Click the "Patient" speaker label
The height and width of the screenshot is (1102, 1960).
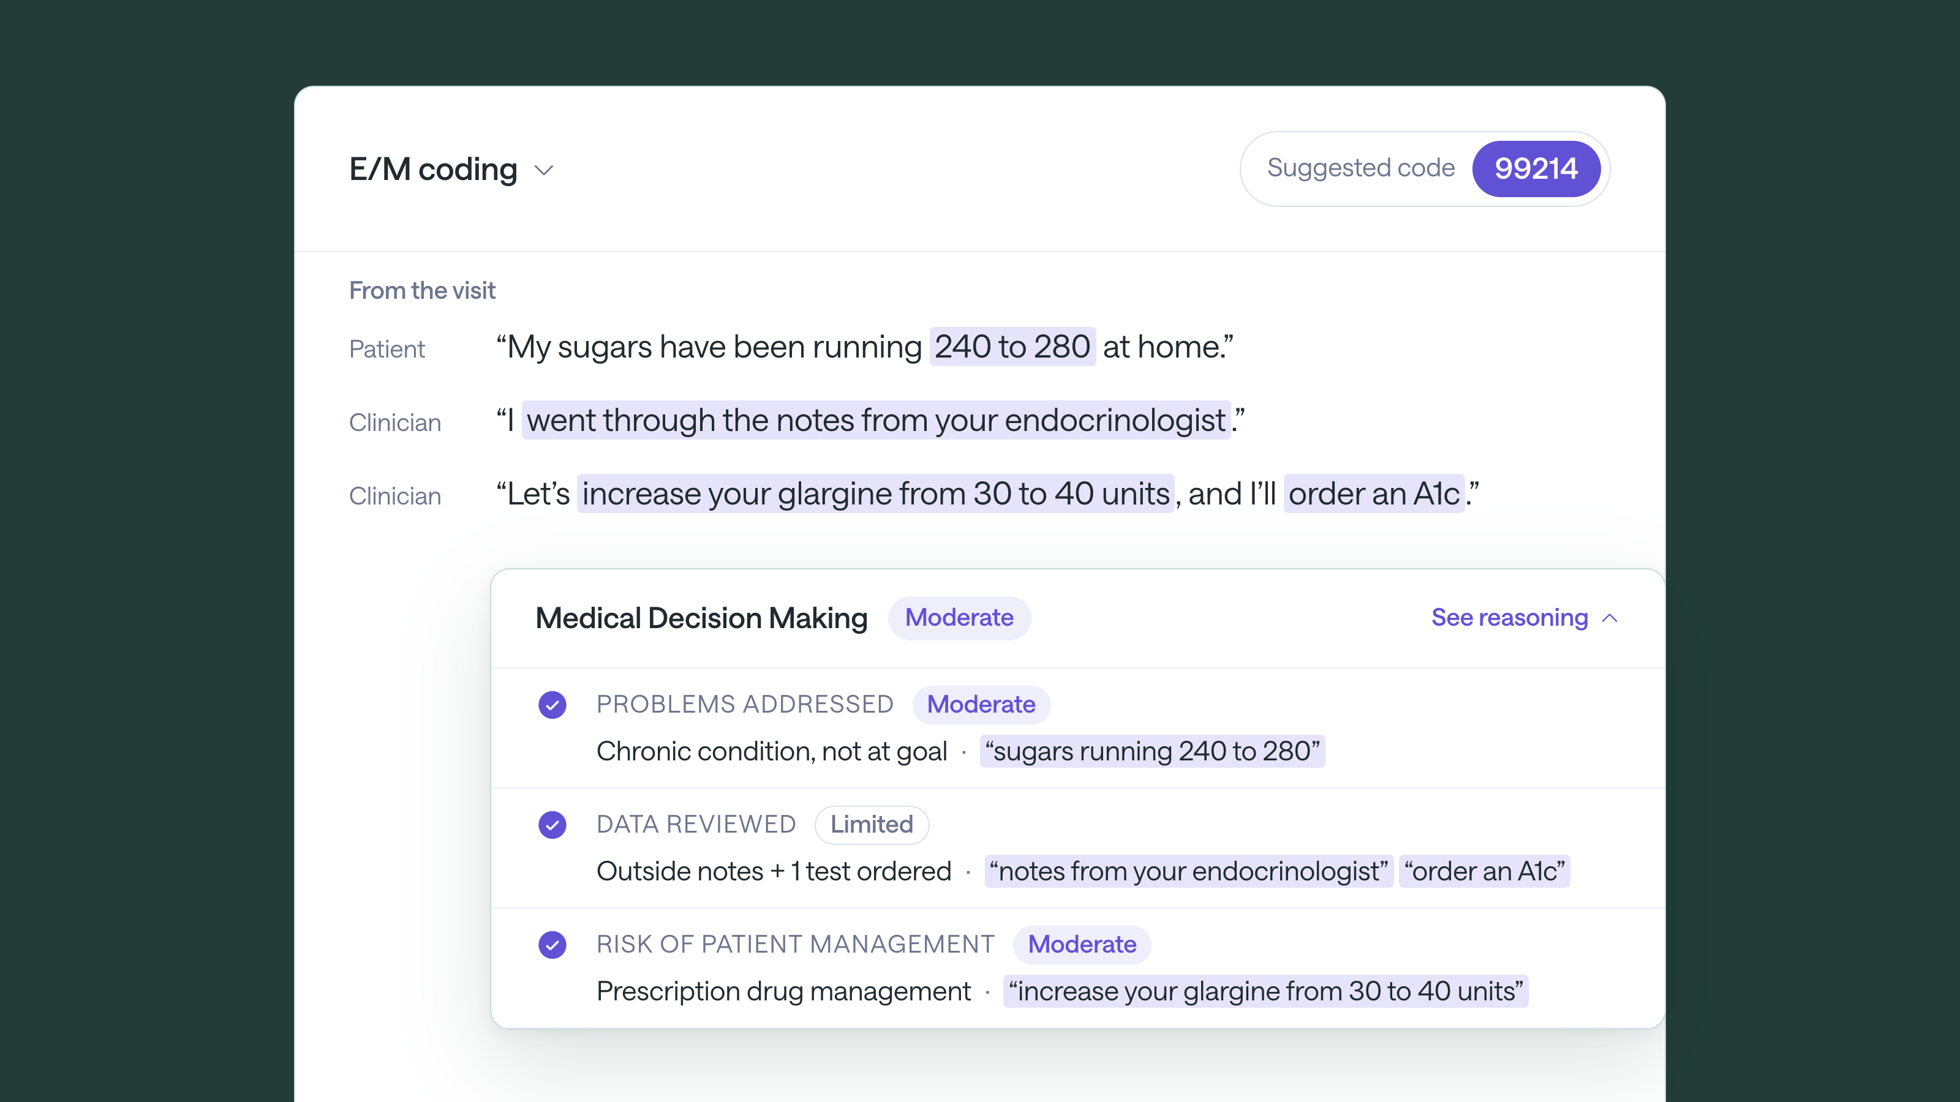(x=386, y=349)
